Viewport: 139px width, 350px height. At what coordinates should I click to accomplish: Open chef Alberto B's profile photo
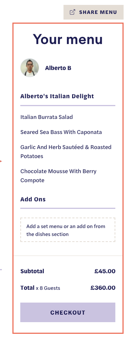30,68
